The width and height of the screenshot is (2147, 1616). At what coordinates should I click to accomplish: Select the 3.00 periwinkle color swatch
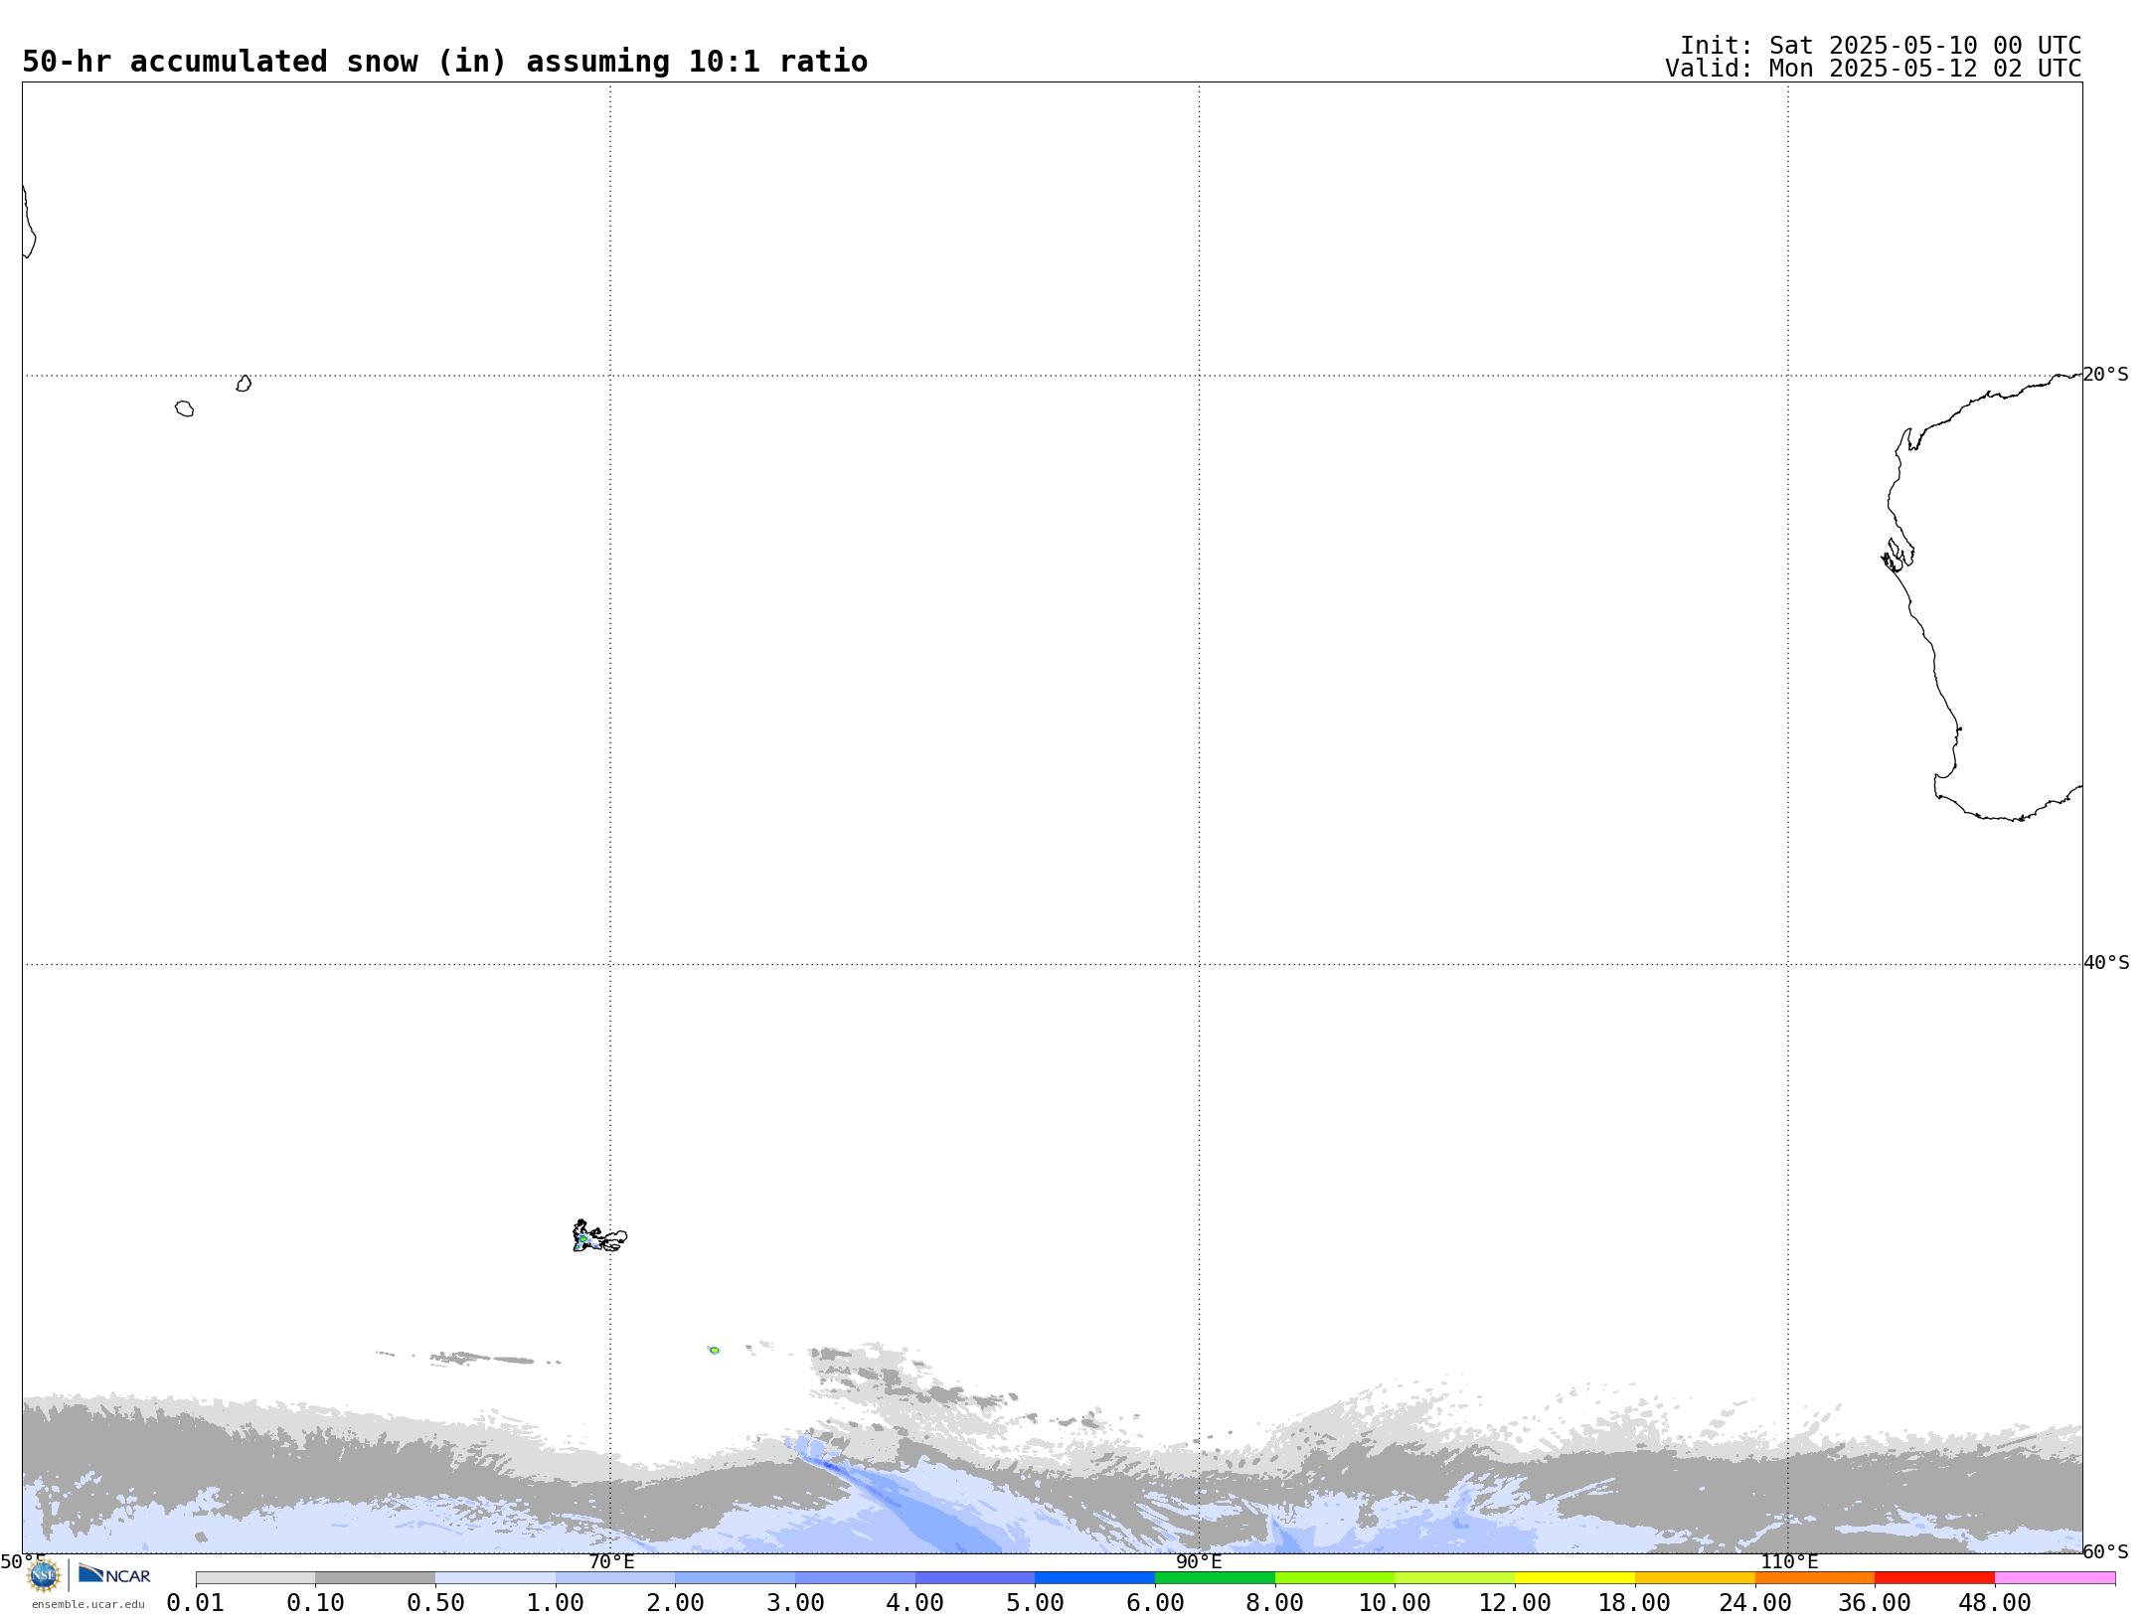tap(855, 1578)
